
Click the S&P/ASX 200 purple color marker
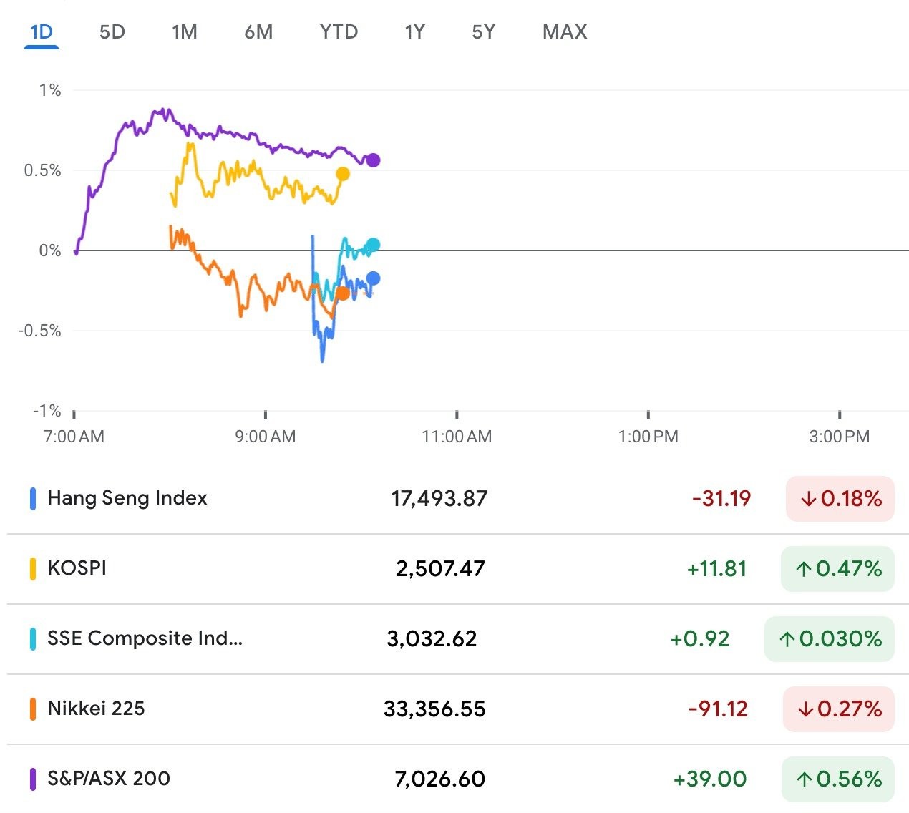click(33, 779)
